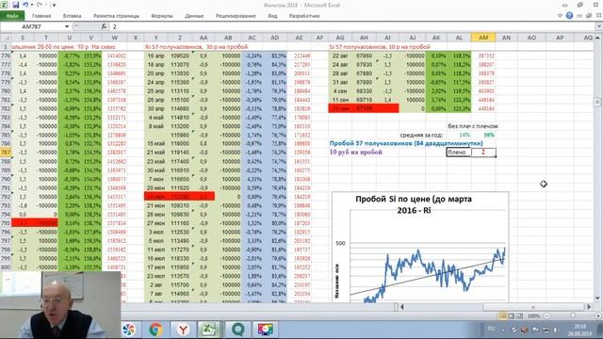Open Yandex Browser from taskbar

point(184,330)
